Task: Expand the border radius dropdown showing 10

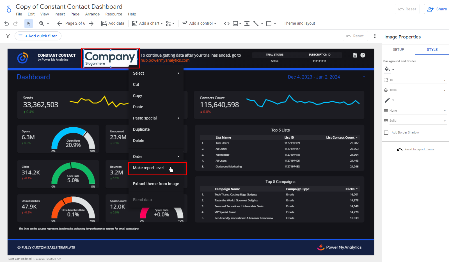Action: pos(415,80)
